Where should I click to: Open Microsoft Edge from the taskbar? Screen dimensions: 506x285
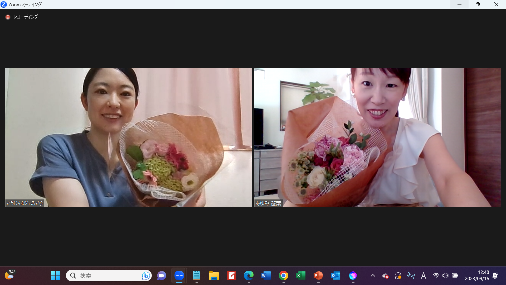(249, 275)
